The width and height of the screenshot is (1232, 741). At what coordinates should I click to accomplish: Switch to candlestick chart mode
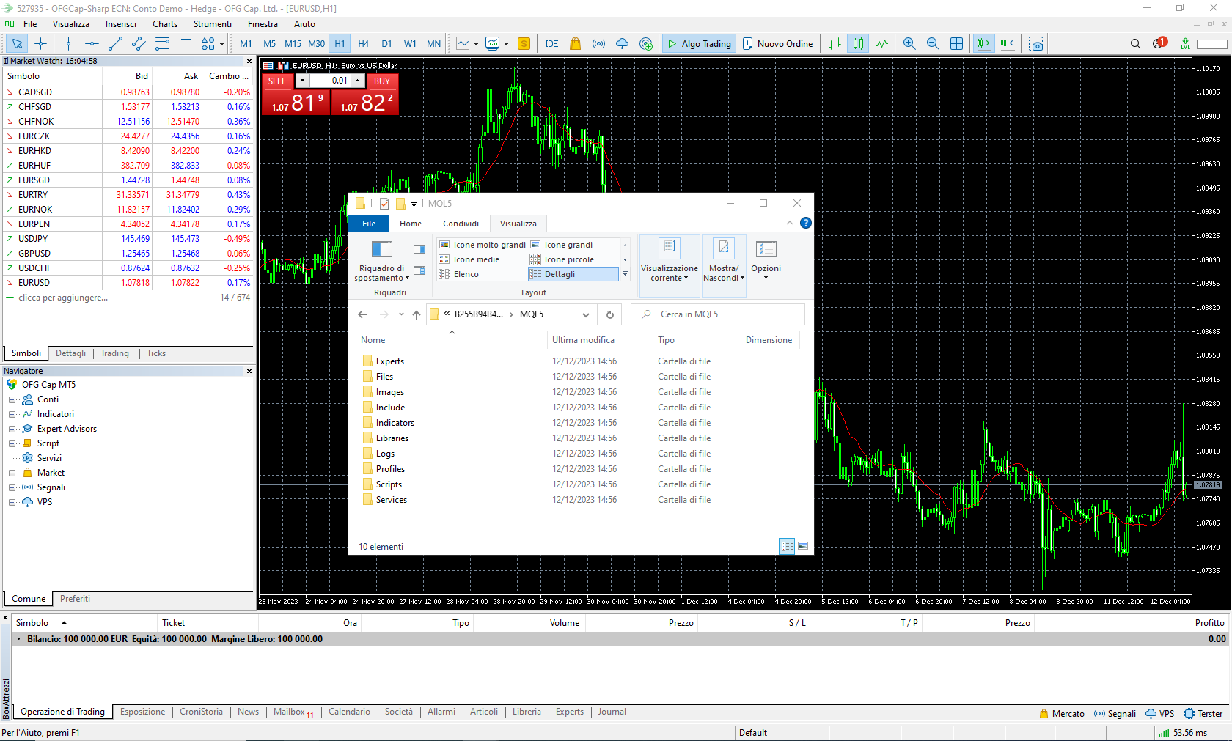point(858,44)
